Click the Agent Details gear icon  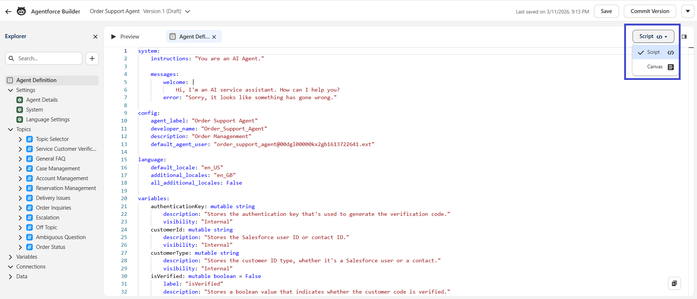[20, 100]
